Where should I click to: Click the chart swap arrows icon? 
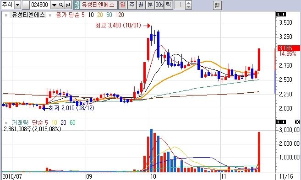(x=217, y=5)
